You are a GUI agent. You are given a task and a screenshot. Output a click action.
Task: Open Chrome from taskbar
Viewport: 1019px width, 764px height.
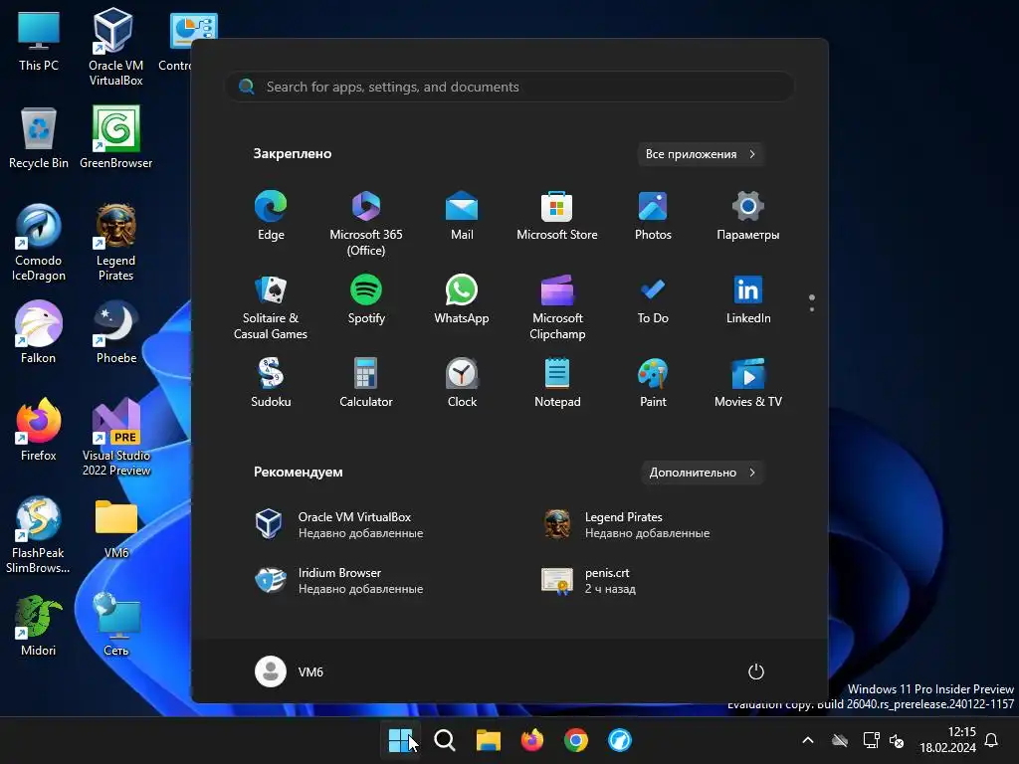(576, 740)
